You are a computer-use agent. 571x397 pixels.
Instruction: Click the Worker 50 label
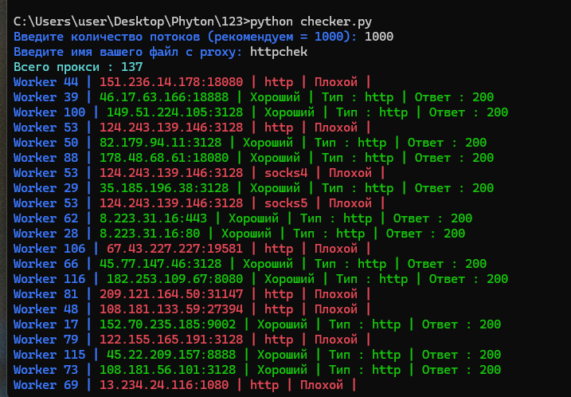point(45,143)
